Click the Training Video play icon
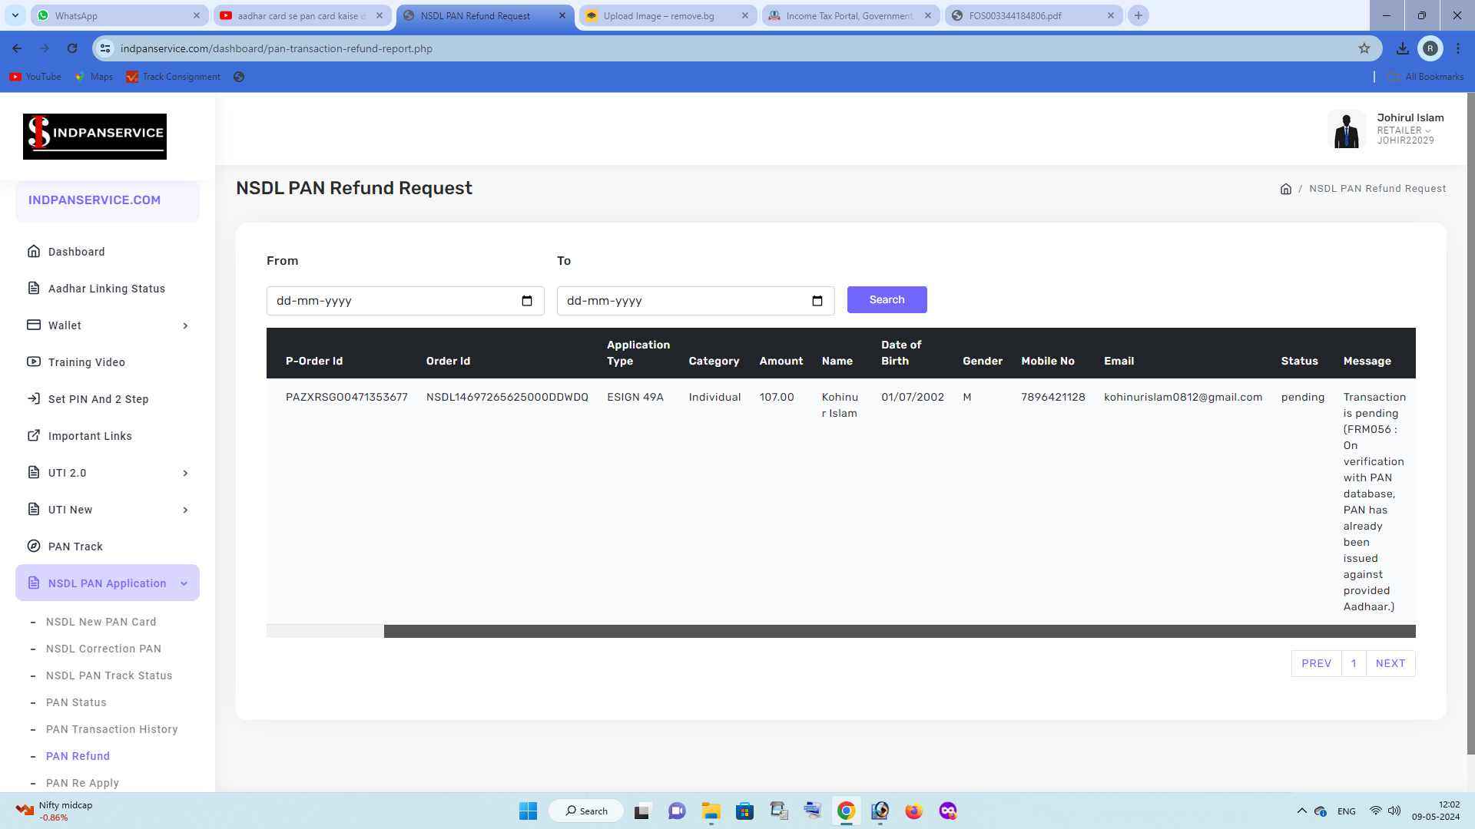The width and height of the screenshot is (1475, 829). (34, 362)
